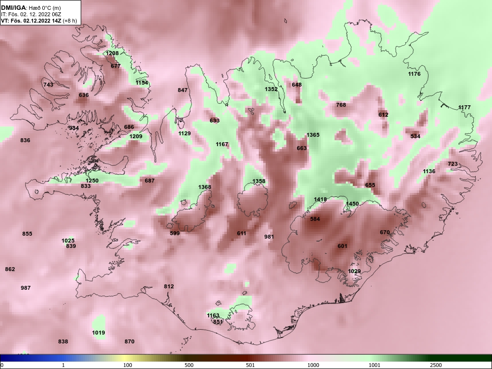Viewport: 492px width, 369px height.
Task: Select the 981 value label
Action: coord(269,237)
